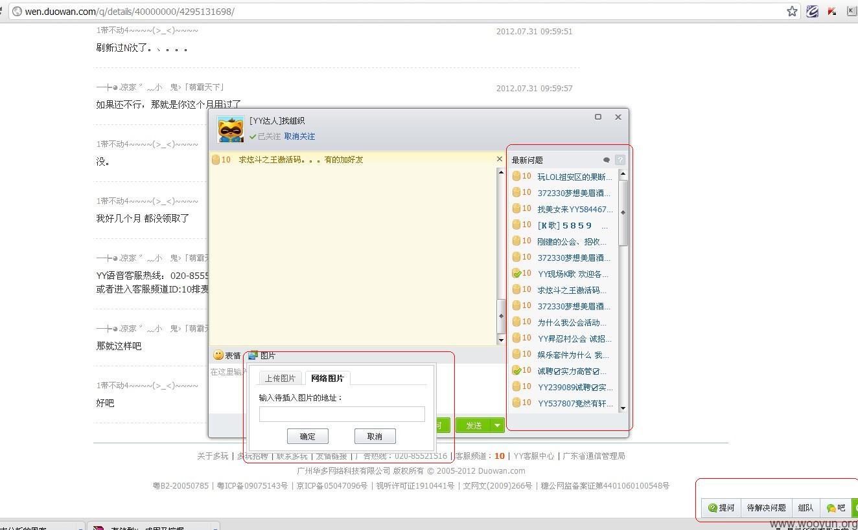Click the text 那就这样吧

point(119,346)
